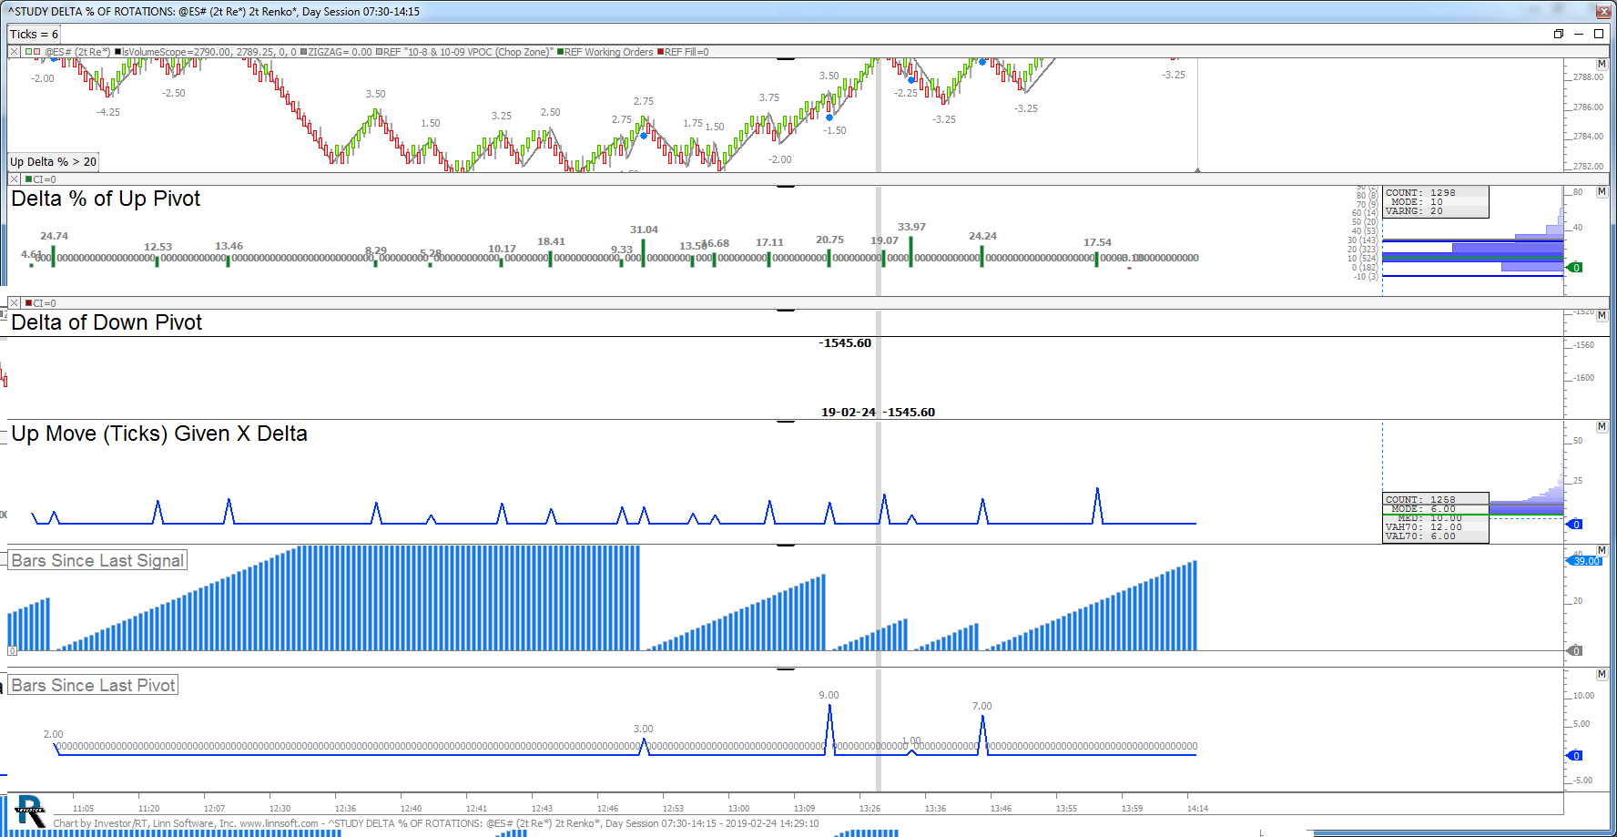
Task: Close the price pane with its X
Action: coord(14,52)
